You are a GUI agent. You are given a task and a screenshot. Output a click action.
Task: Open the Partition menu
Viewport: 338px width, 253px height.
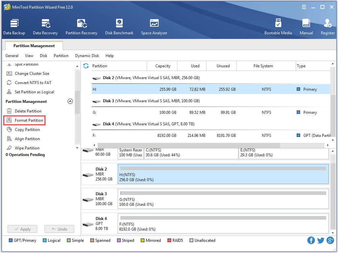(61, 56)
